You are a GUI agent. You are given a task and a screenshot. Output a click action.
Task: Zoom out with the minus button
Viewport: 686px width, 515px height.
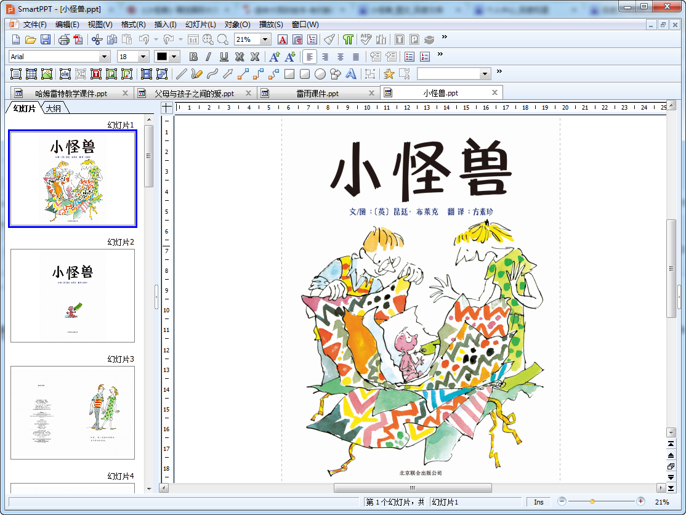562,501
